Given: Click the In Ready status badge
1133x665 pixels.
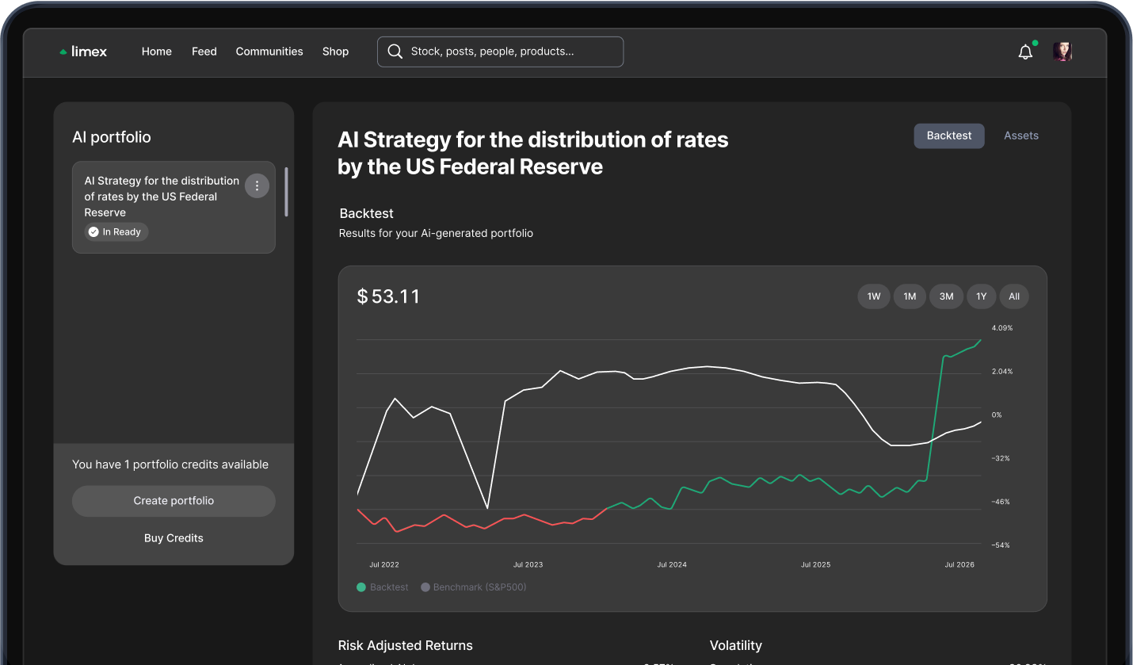Looking at the screenshot, I should point(116,232).
